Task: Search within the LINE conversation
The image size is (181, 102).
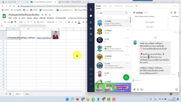Action: pyautogui.click(x=171, y=12)
